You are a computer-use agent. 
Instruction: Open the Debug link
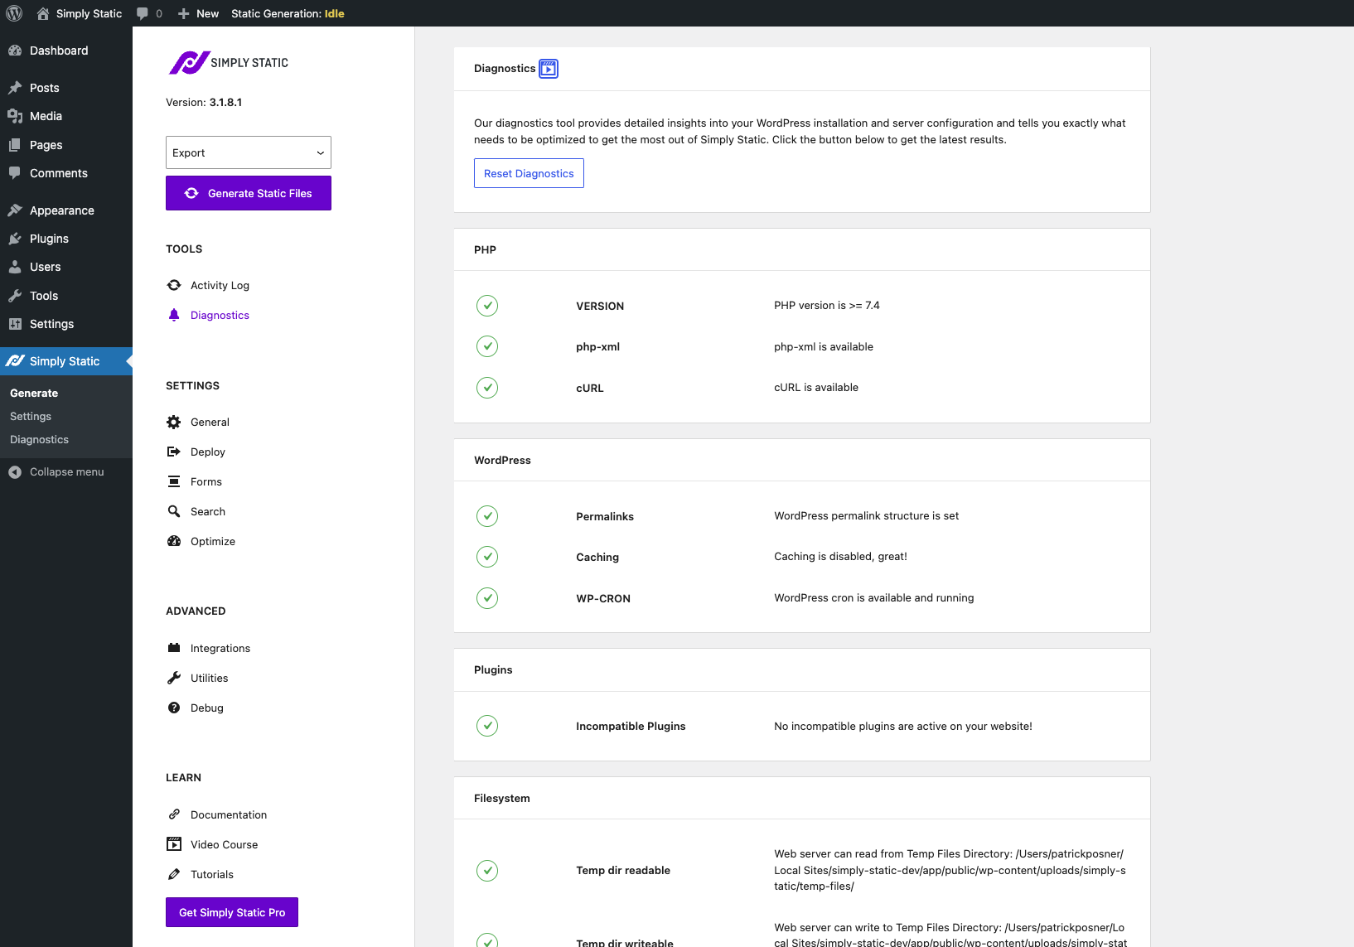pos(207,708)
